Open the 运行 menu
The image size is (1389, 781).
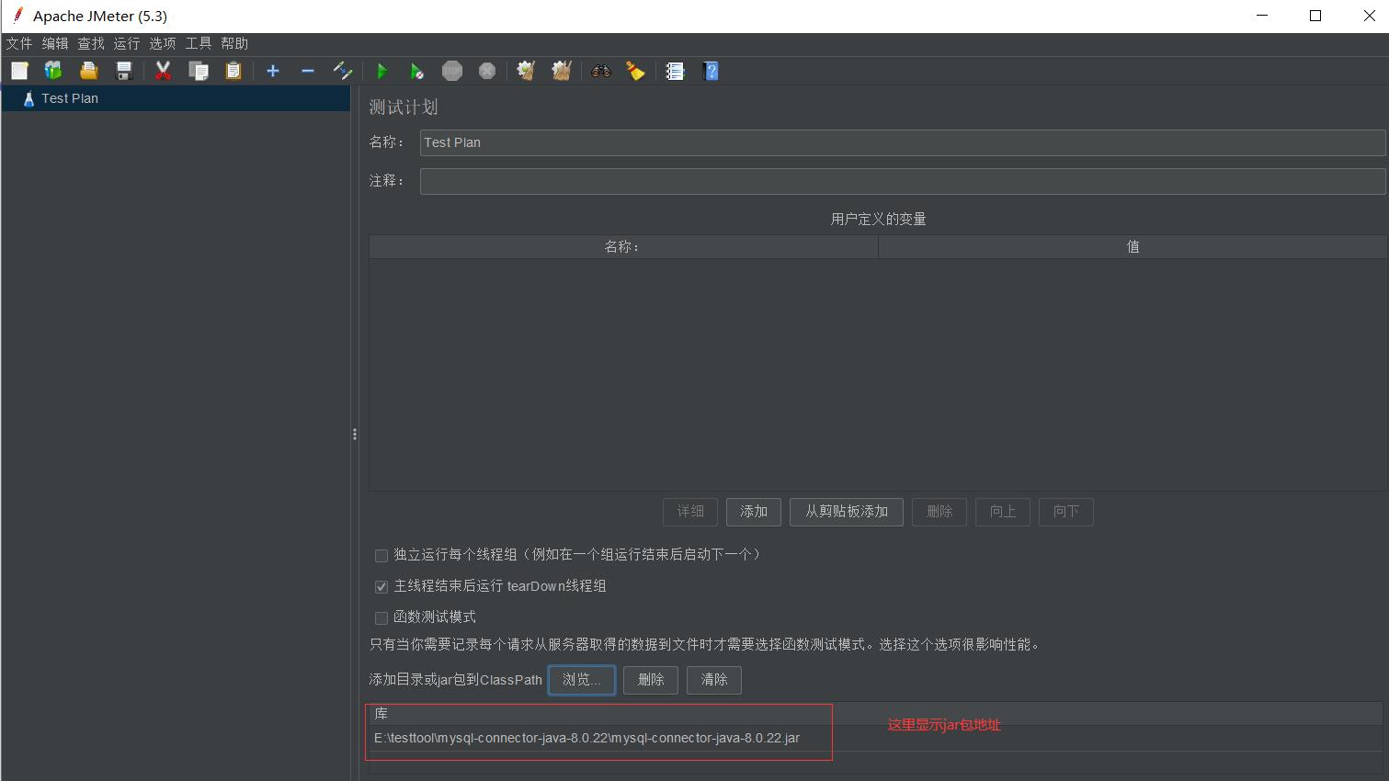(x=127, y=43)
